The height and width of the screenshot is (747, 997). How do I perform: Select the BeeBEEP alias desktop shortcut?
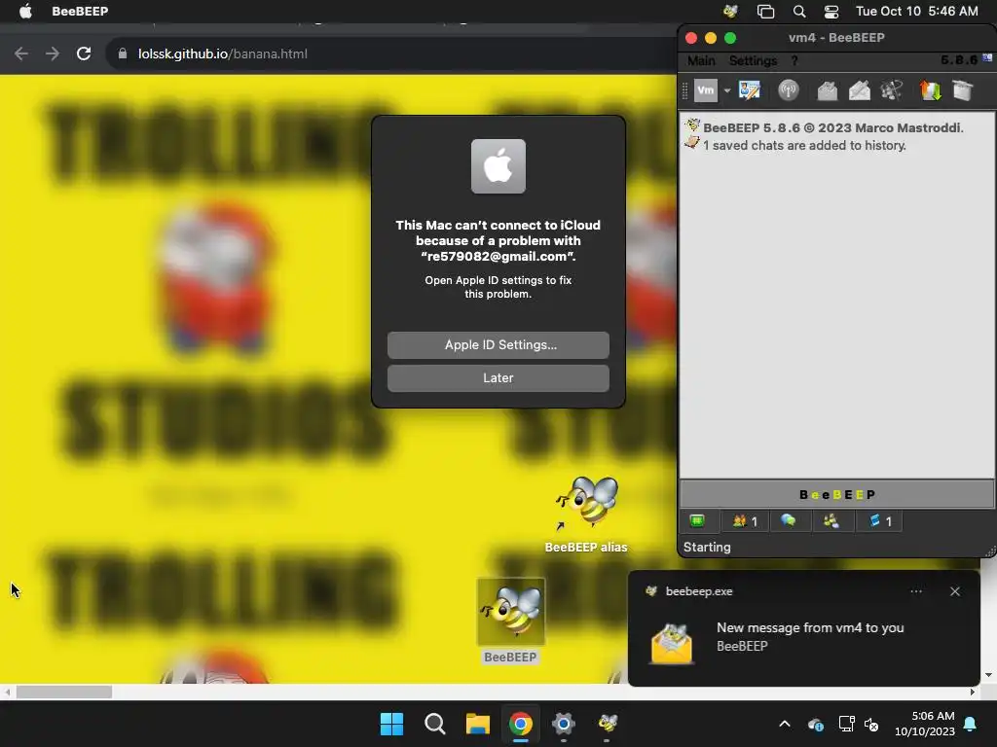tap(586, 515)
